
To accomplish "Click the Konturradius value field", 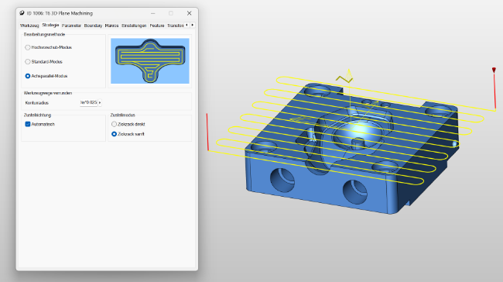I will coord(88,102).
